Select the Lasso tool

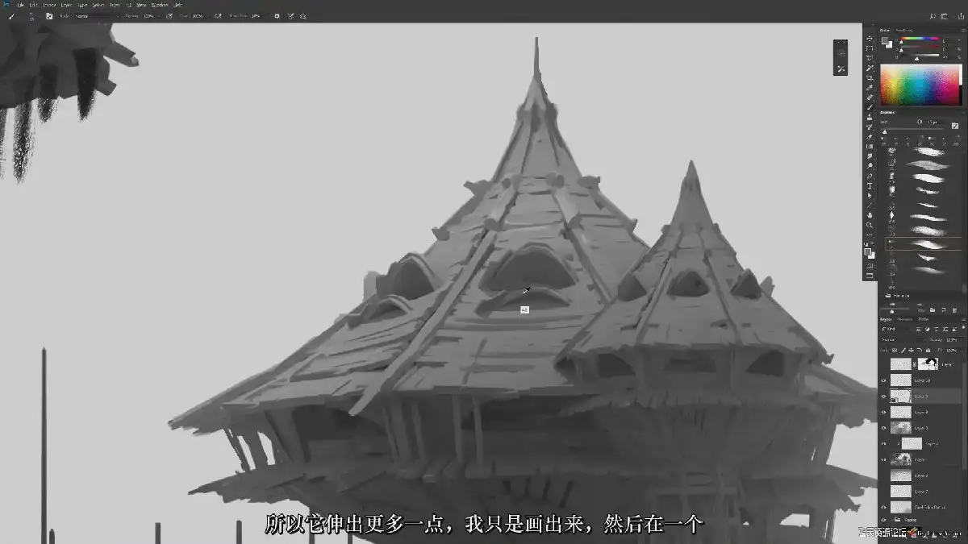pyautogui.click(x=870, y=58)
